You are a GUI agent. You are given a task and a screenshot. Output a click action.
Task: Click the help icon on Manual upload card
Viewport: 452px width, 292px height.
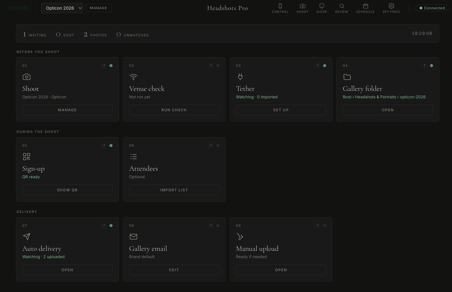coord(317,226)
